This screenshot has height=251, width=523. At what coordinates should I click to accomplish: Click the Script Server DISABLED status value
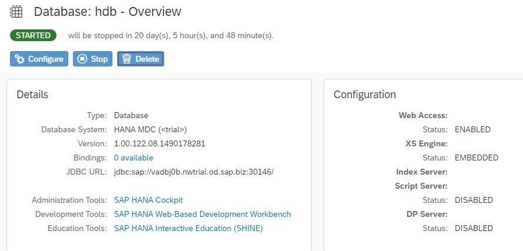pyautogui.click(x=474, y=200)
